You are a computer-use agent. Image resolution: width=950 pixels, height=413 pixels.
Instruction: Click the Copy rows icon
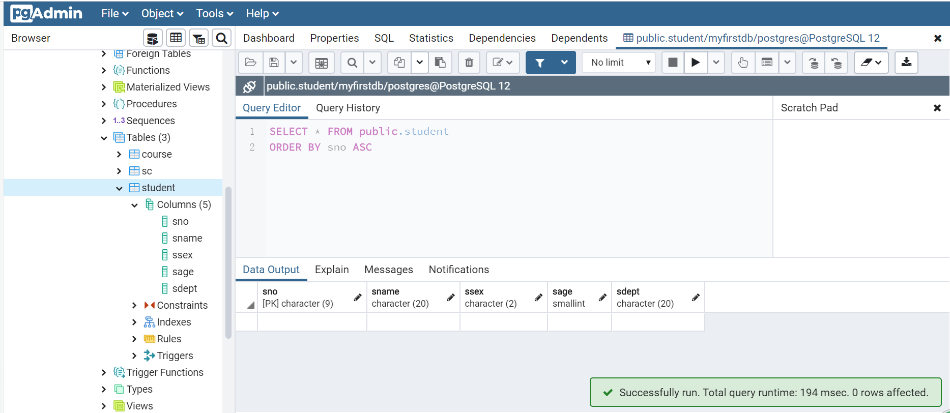pyautogui.click(x=399, y=63)
